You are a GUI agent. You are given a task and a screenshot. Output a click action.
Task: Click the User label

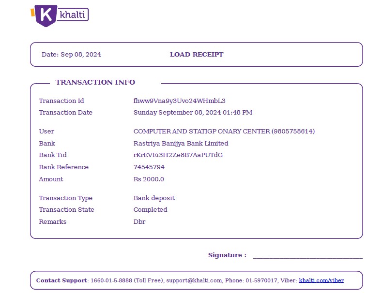tap(46, 132)
